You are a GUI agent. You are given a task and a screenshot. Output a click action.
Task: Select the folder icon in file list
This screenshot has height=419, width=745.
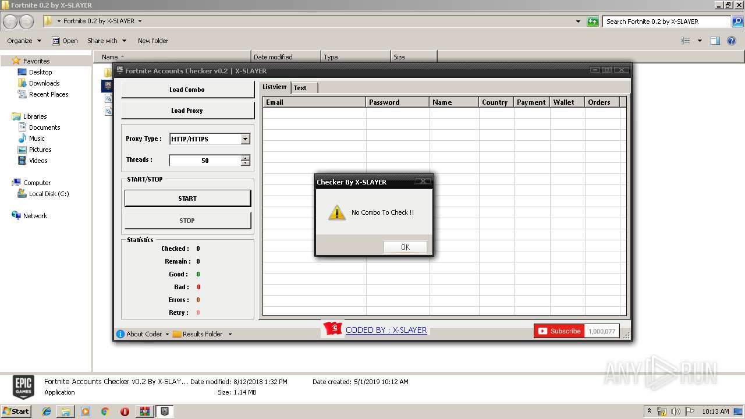coord(108,72)
